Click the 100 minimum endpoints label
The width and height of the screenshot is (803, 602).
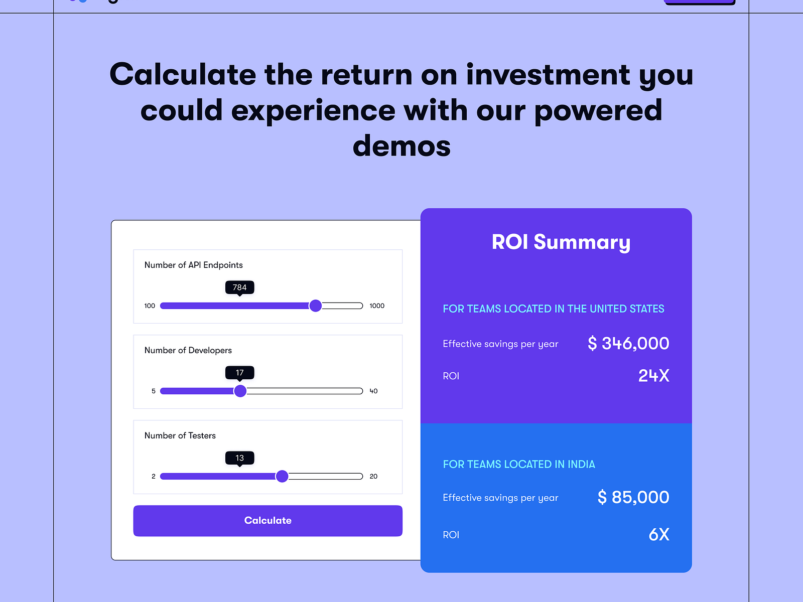coord(150,306)
